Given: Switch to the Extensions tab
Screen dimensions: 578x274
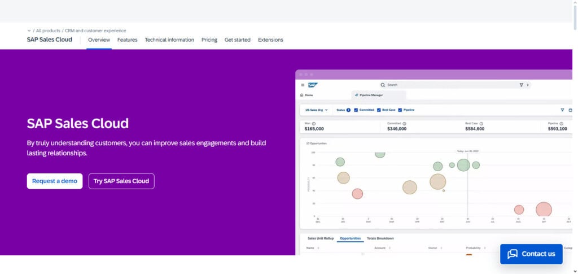Looking at the screenshot, I should (270, 40).
